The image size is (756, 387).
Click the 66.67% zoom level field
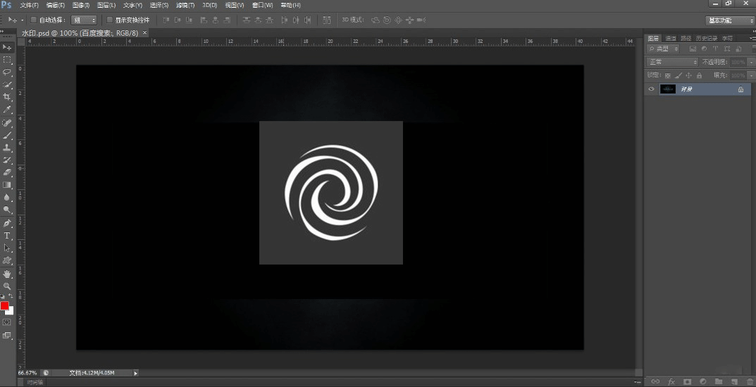[28, 373]
